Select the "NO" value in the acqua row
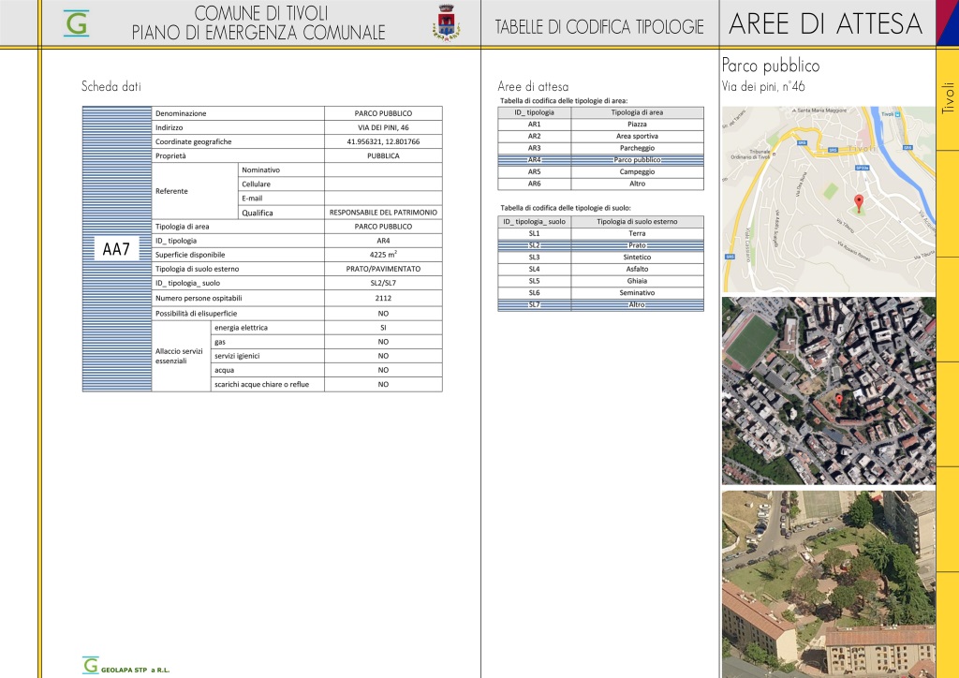 (383, 370)
